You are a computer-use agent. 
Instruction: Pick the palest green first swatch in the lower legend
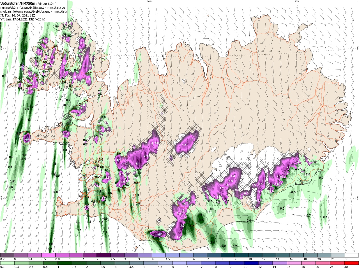coord(7,263)
